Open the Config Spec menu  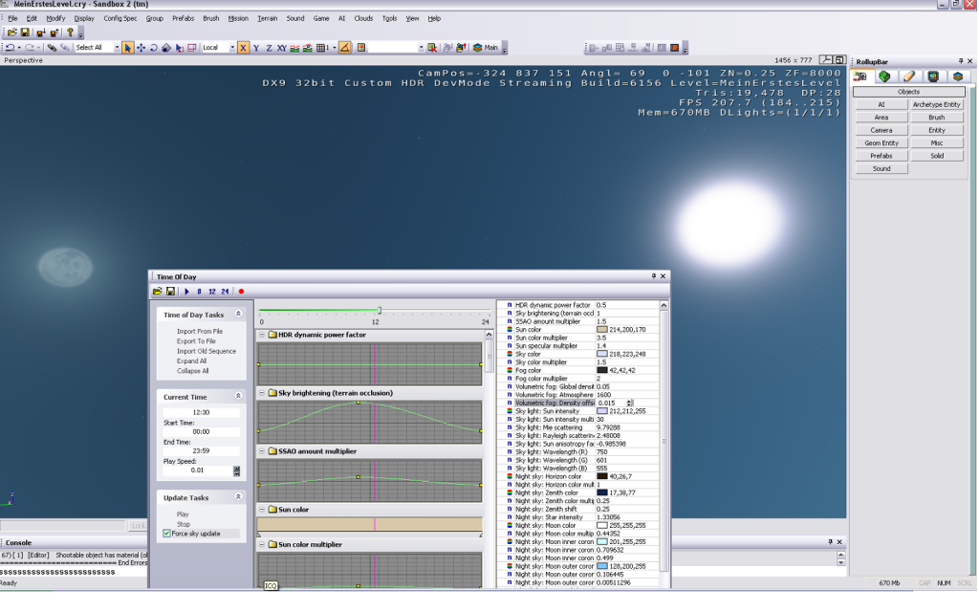pos(120,19)
